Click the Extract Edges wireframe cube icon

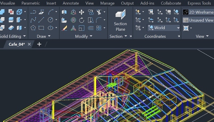(x=19, y=12)
